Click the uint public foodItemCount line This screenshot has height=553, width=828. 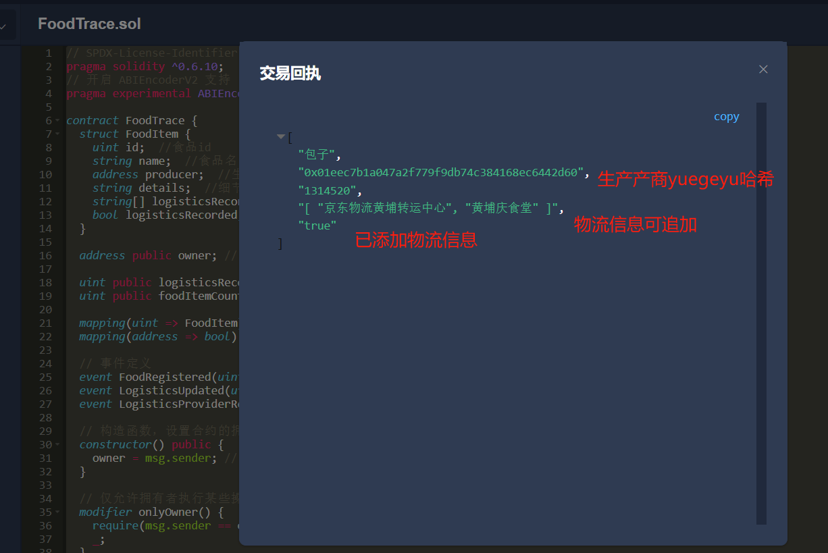159,296
